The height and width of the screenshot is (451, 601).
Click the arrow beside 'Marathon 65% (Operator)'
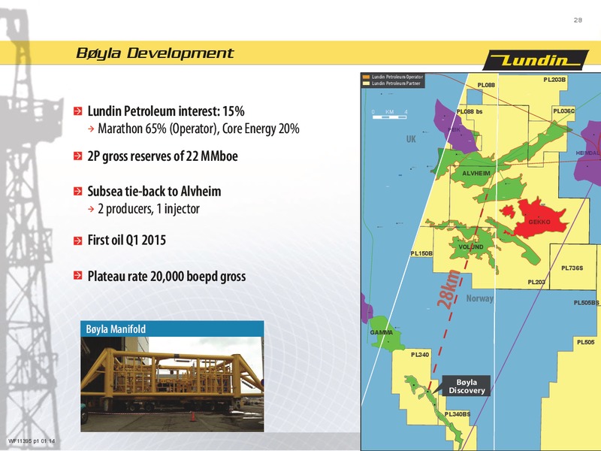91,129
